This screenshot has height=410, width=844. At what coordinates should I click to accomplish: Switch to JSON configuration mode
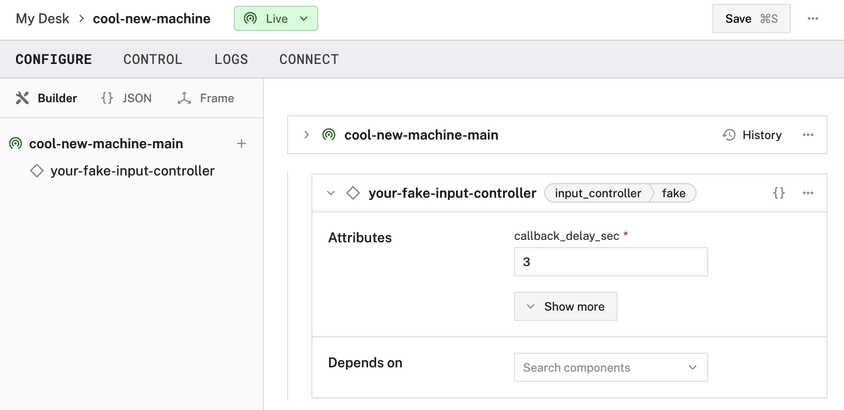[127, 98]
